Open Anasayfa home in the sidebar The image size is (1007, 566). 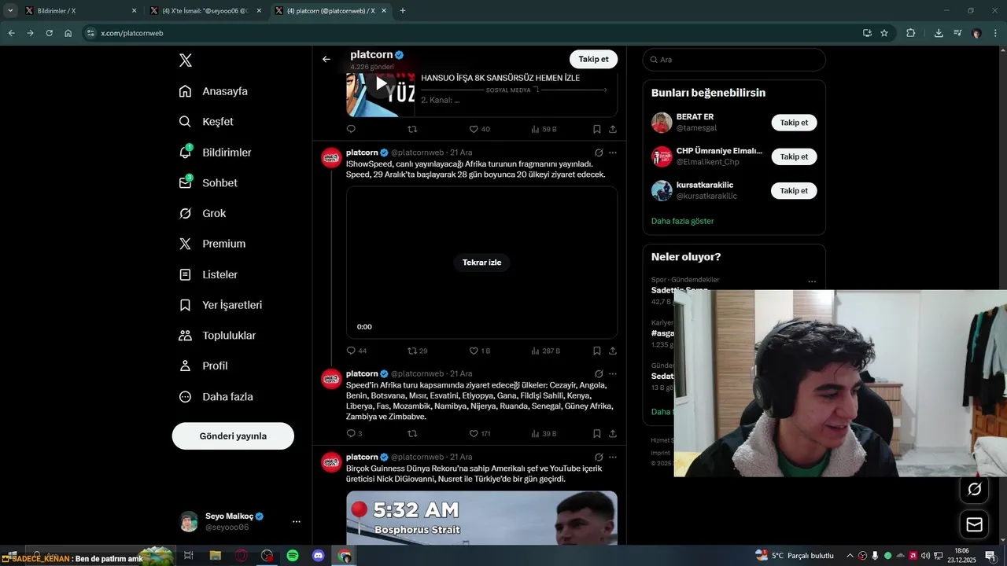[213, 91]
